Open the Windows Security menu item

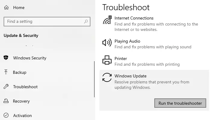(30, 58)
